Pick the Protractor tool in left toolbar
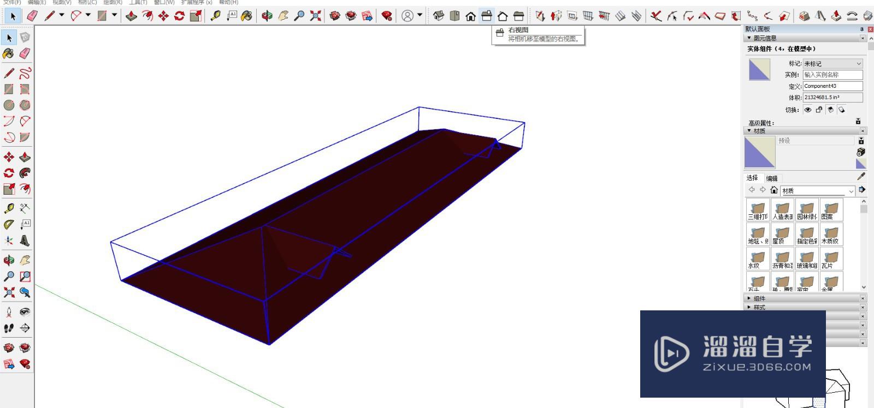Viewport: 874px width, 408px height. click(x=9, y=224)
